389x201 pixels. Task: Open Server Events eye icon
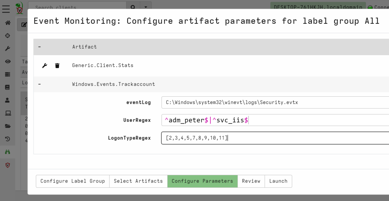pyautogui.click(x=7, y=61)
